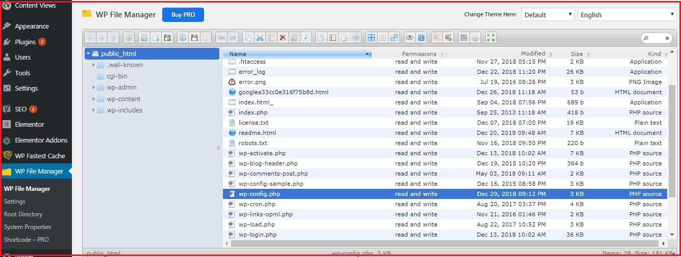Open Appearance in WordPress sidebar
This screenshot has height=257, width=681.
(32, 26)
